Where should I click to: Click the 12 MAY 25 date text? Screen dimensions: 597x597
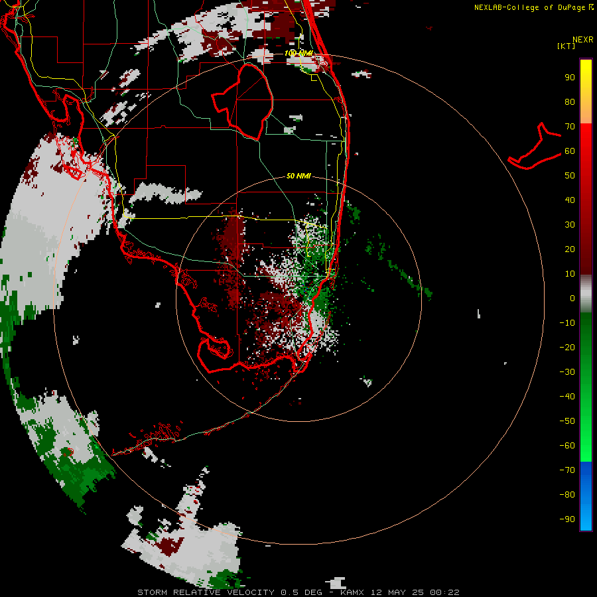point(397,592)
